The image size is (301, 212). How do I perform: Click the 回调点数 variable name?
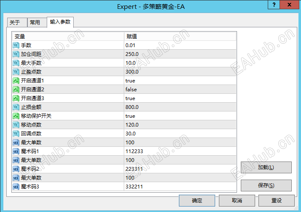click(31, 134)
